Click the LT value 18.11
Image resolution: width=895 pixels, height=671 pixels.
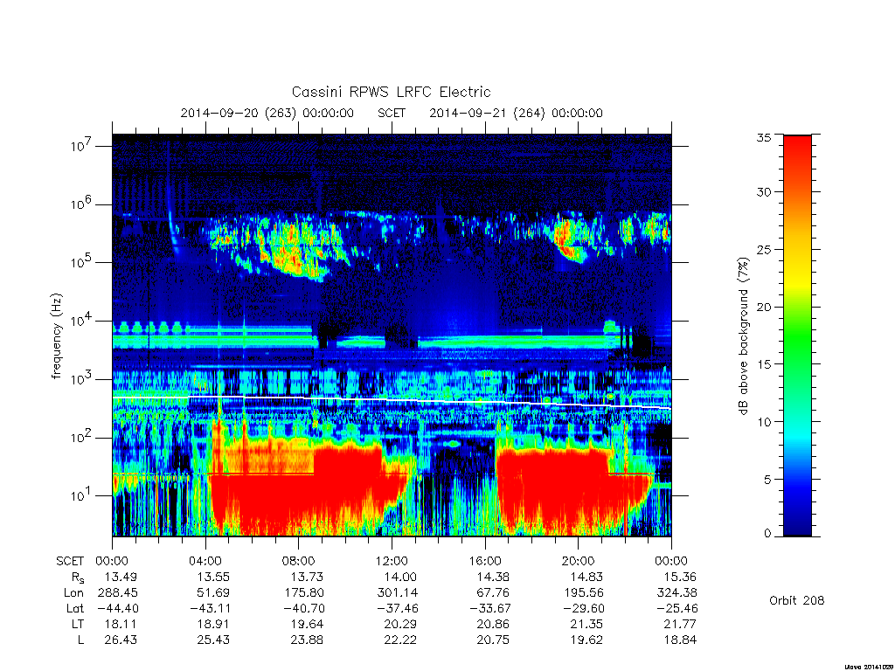click(x=120, y=624)
